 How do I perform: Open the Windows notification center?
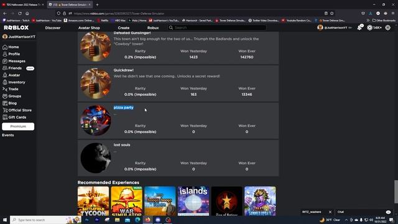pyautogui.click(x=391, y=220)
